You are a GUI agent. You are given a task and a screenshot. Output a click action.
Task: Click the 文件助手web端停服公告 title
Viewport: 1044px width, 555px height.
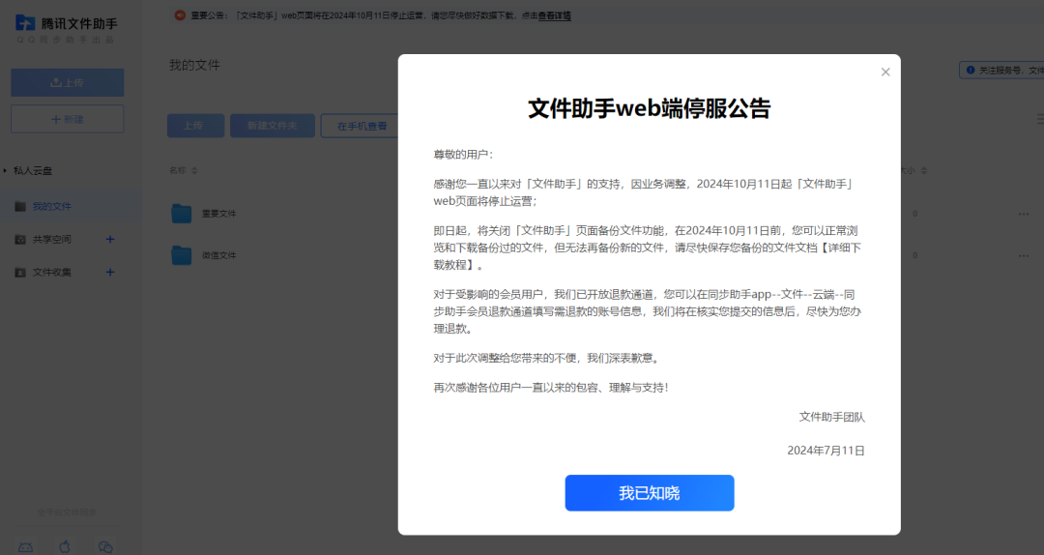point(650,108)
